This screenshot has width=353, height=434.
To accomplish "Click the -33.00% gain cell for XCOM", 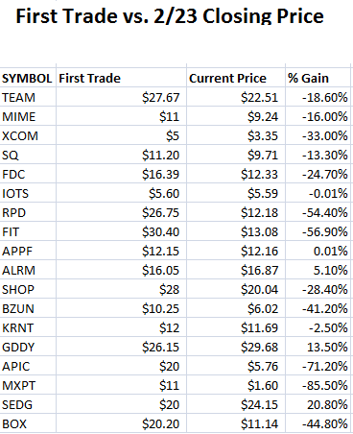I will (x=318, y=135).
